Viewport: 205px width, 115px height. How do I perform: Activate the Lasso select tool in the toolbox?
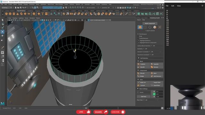(x=3, y=24)
